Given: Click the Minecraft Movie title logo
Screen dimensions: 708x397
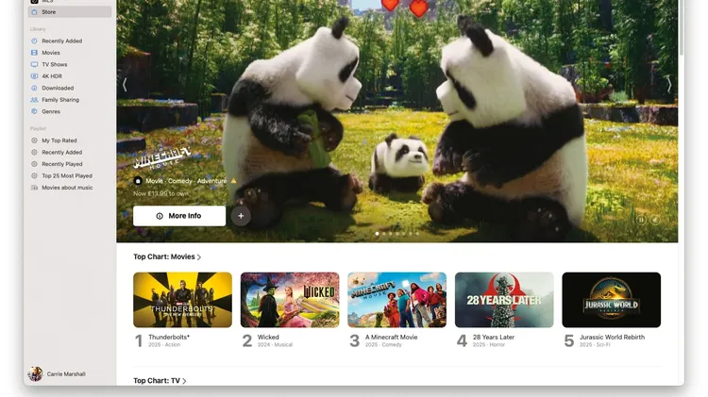Looking at the screenshot, I should tap(161, 157).
